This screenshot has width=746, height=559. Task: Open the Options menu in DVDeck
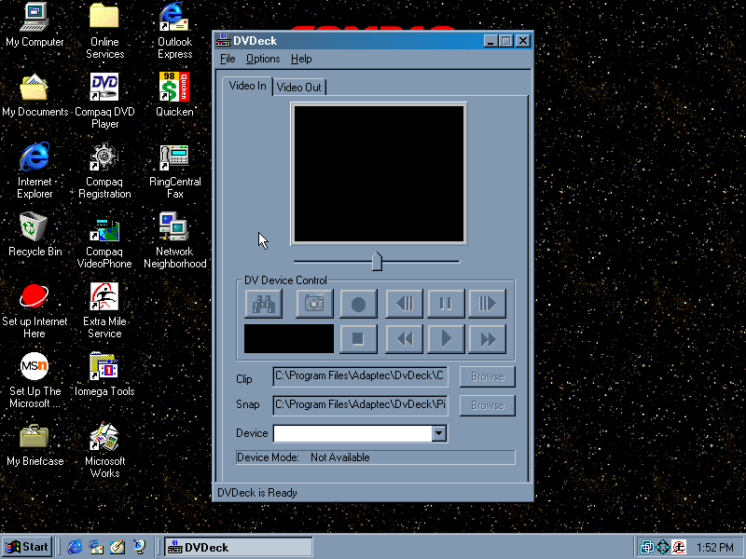click(263, 59)
